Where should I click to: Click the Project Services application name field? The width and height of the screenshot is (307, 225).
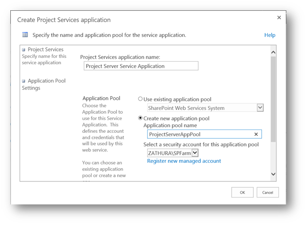(x=141, y=66)
